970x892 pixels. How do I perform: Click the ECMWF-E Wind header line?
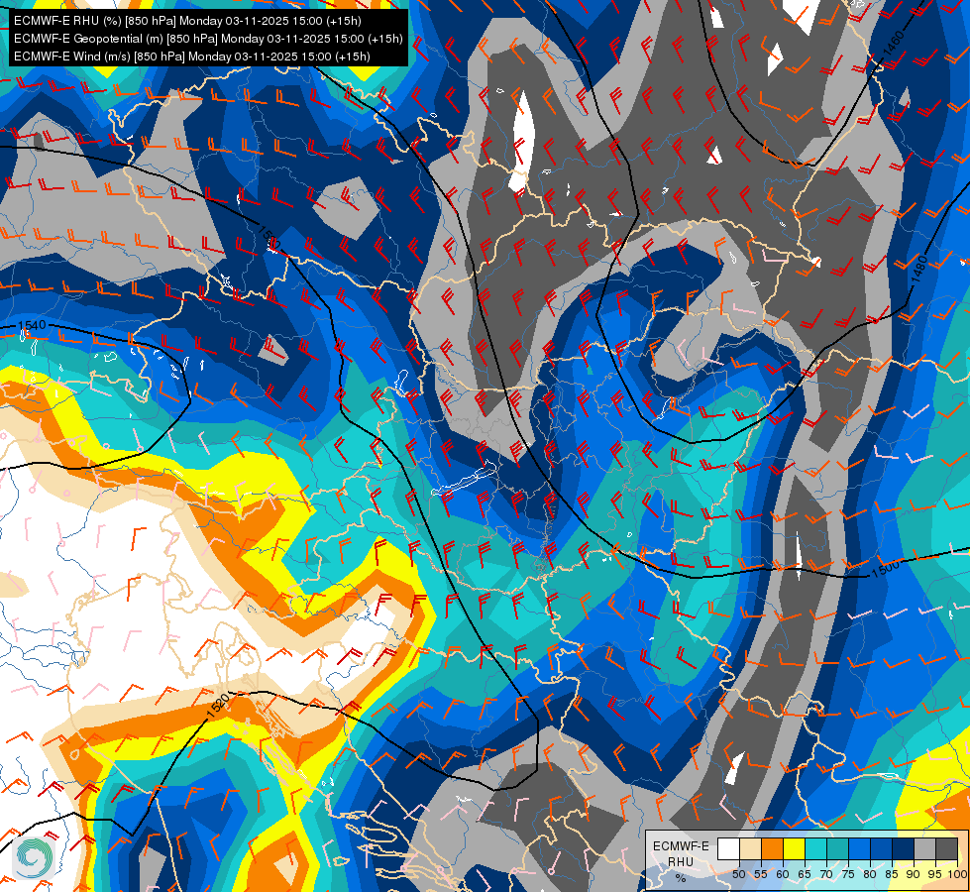pyautogui.click(x=192, y=56)
